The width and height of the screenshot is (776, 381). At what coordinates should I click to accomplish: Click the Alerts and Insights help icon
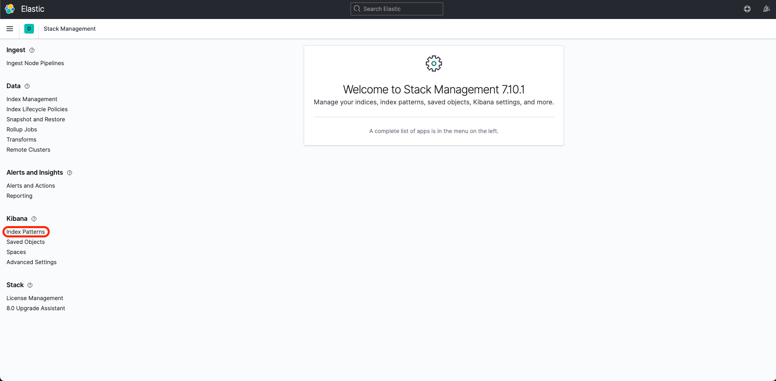point(70,173)
